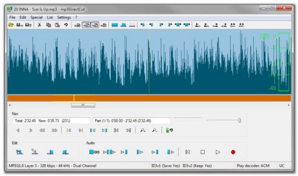Viewport: 298px width, 176px height.
Task: Click the last icon in the Edit group
Action: coord(66,152)
